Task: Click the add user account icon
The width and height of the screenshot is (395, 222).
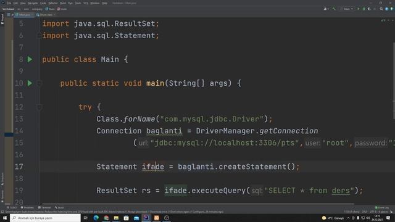Action: 326,9
